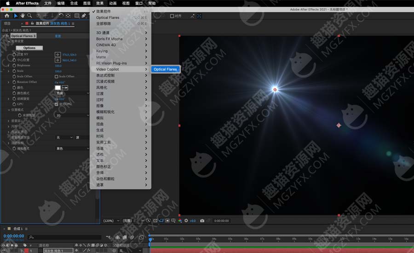Open the 效果控件 panel menu icon
414x253 pixels.
click(x=73, y=23)
